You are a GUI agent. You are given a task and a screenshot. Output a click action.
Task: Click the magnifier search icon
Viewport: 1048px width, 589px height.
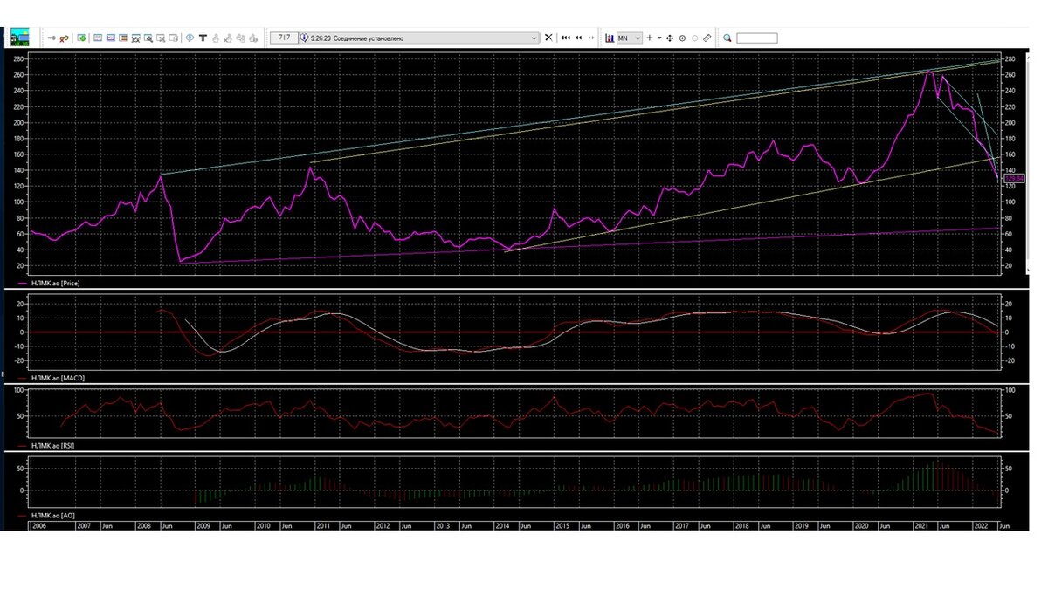point(727,38)
